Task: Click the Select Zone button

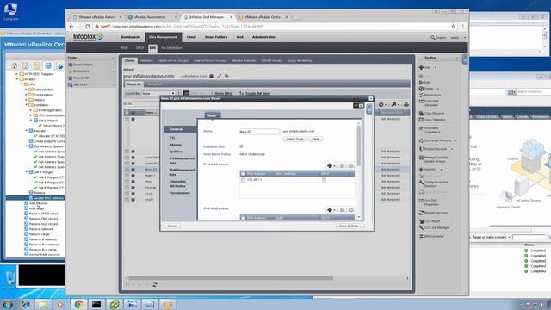Action: click(294, 139)
